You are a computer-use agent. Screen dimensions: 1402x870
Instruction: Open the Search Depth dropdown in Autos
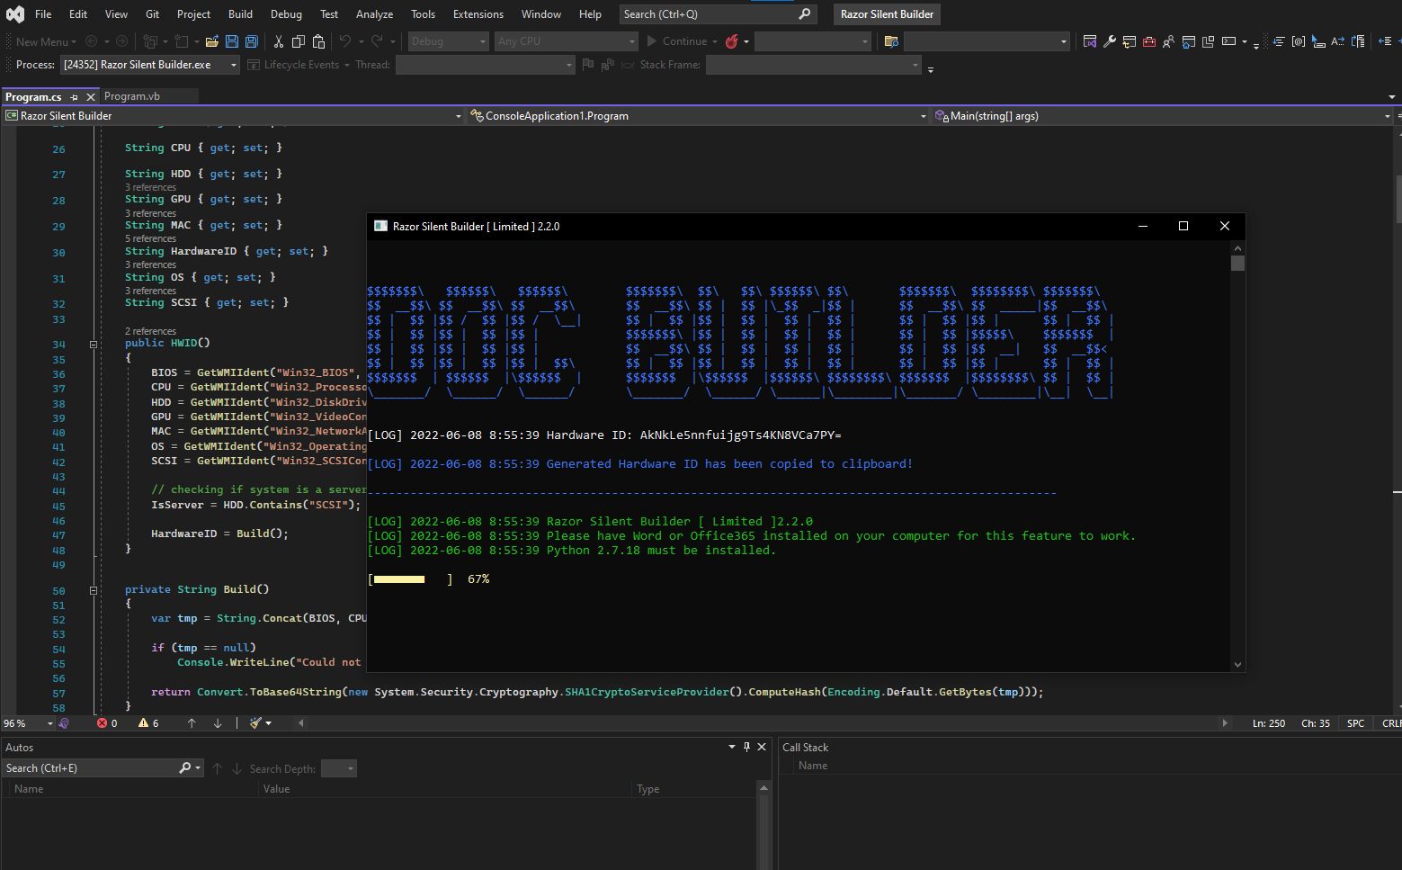click(x=339, y=768)
